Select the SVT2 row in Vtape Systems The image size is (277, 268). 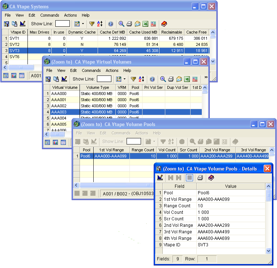pos(106,44)
